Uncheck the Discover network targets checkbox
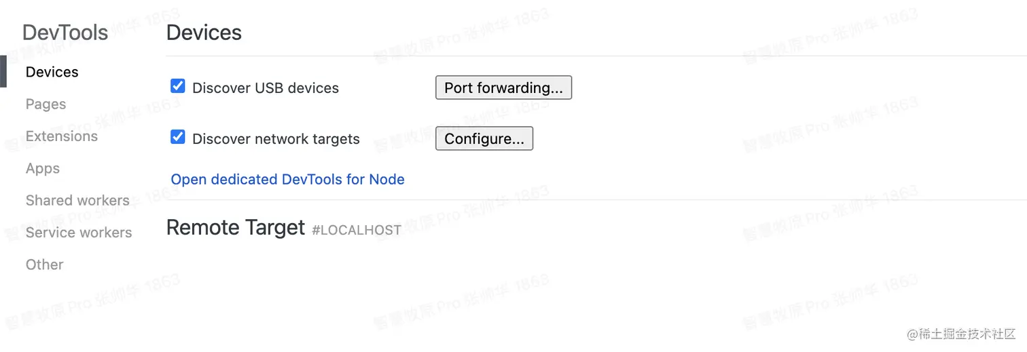Screen dimensions: 1027x352 pos(178,137)
